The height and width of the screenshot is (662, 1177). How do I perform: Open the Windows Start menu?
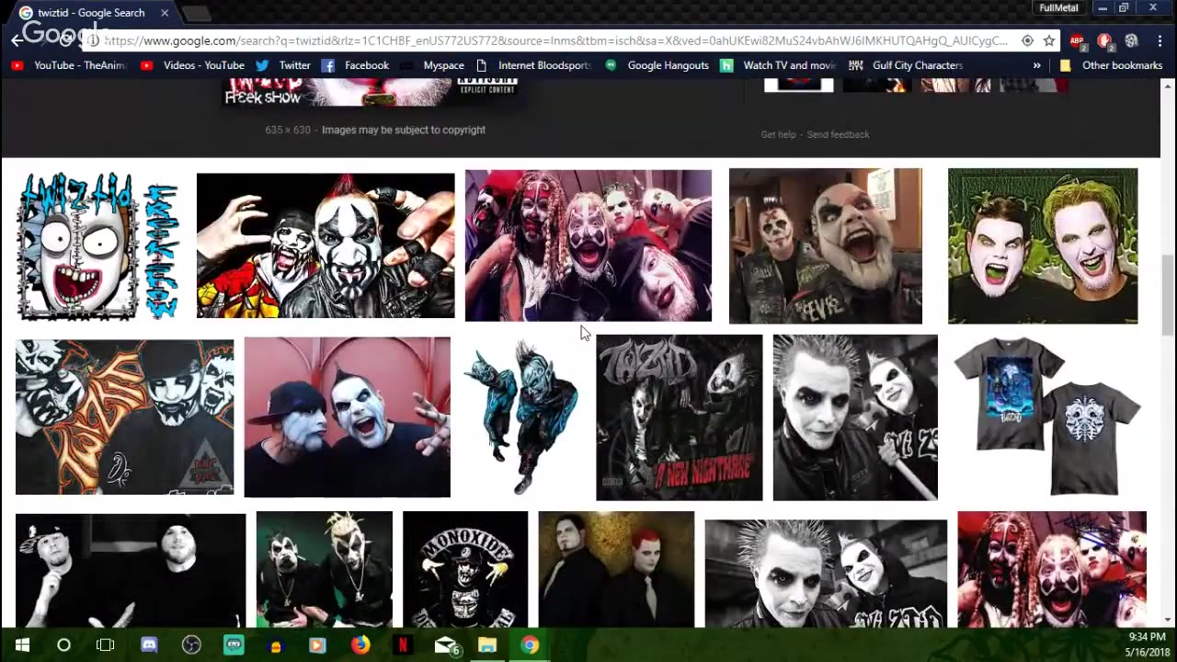22,645
